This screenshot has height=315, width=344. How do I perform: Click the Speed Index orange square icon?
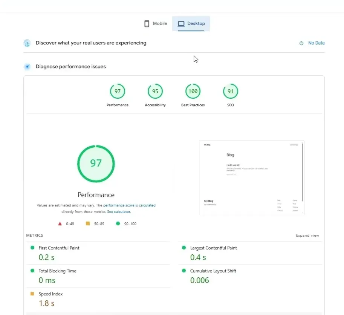[32, 294]
